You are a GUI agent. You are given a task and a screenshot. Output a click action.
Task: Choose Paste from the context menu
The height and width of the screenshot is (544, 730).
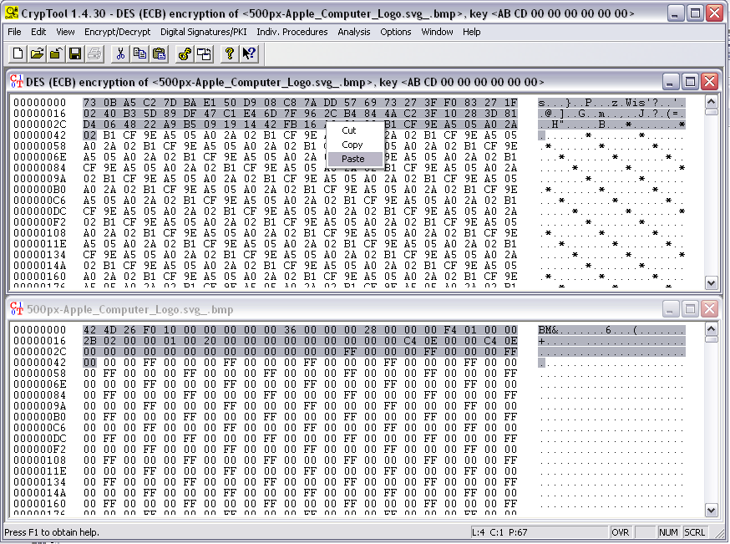coord(355,159)
